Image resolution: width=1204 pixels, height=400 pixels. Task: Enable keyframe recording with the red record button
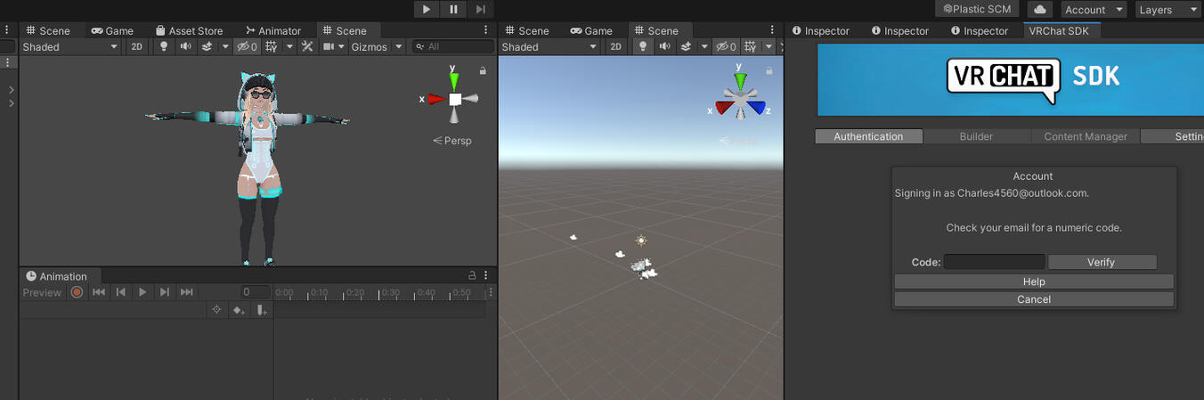click(77, 292)
